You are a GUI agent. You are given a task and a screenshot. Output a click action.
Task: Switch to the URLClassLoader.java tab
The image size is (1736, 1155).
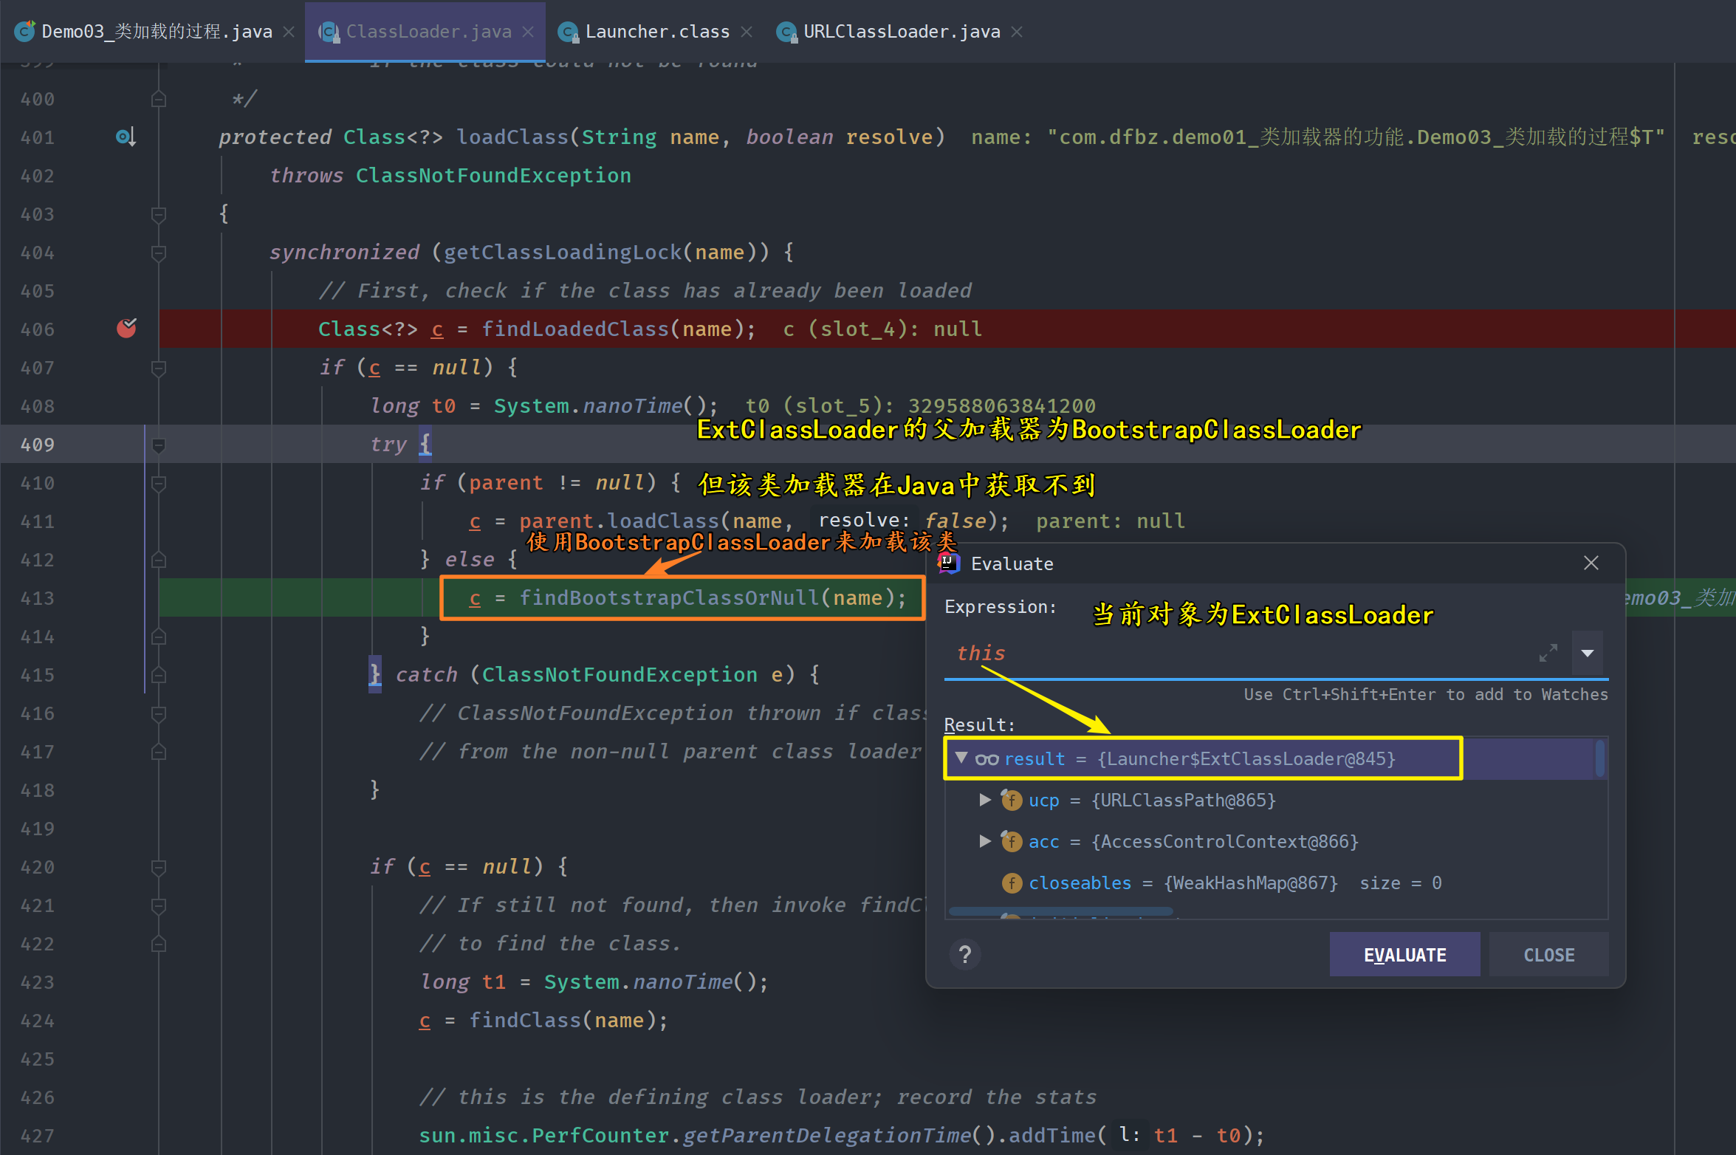click(901, 32)
